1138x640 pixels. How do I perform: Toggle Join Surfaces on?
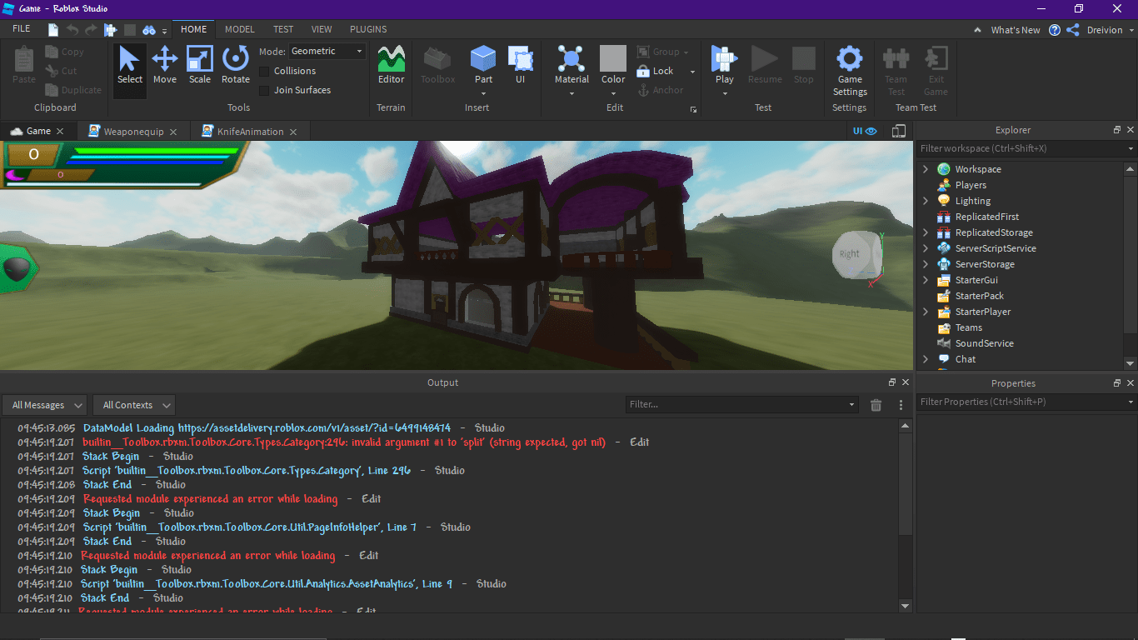(265, 89)
